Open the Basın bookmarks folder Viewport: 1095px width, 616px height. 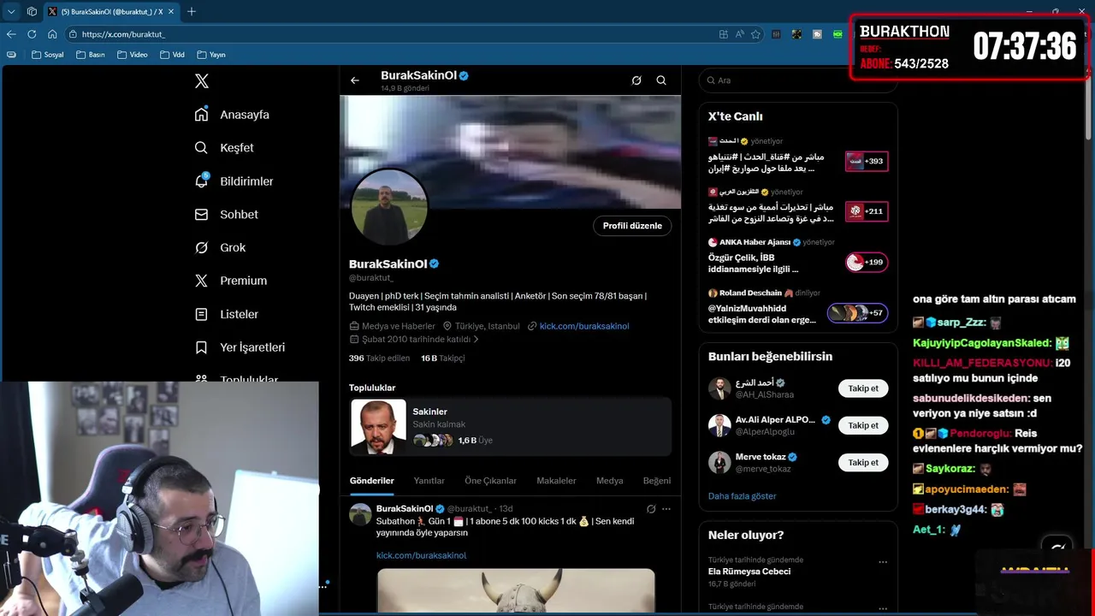click(x=91, y=55)
